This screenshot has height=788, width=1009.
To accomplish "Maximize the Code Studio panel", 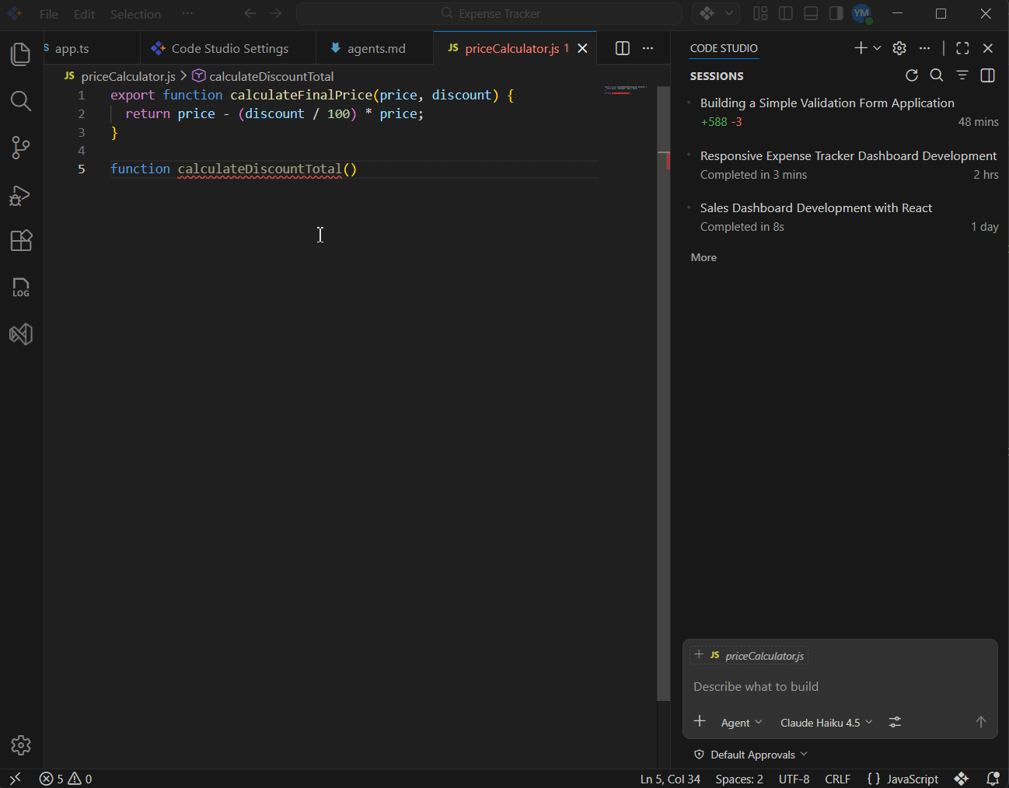I will point(962,48).
